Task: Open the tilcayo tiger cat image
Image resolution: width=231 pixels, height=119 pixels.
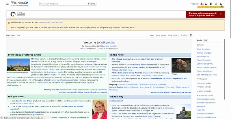Action: click(x=181, y=65)
